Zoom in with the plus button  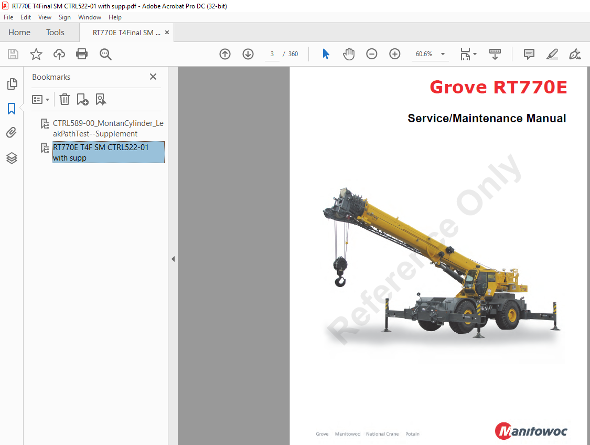(x=395, y=54)
